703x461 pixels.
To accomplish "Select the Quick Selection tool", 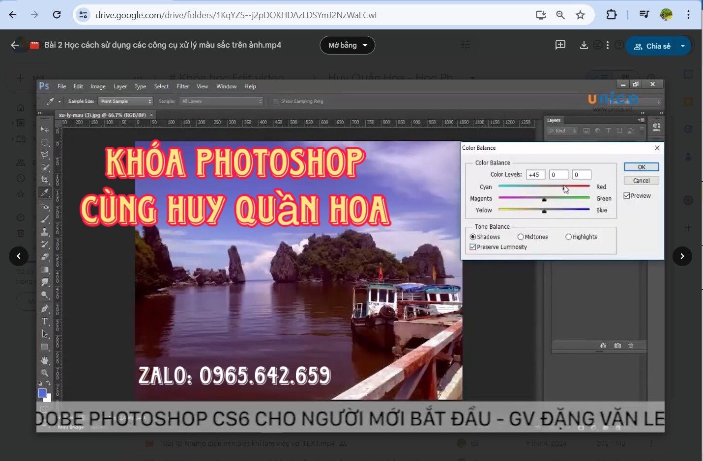I will point(45,167).
